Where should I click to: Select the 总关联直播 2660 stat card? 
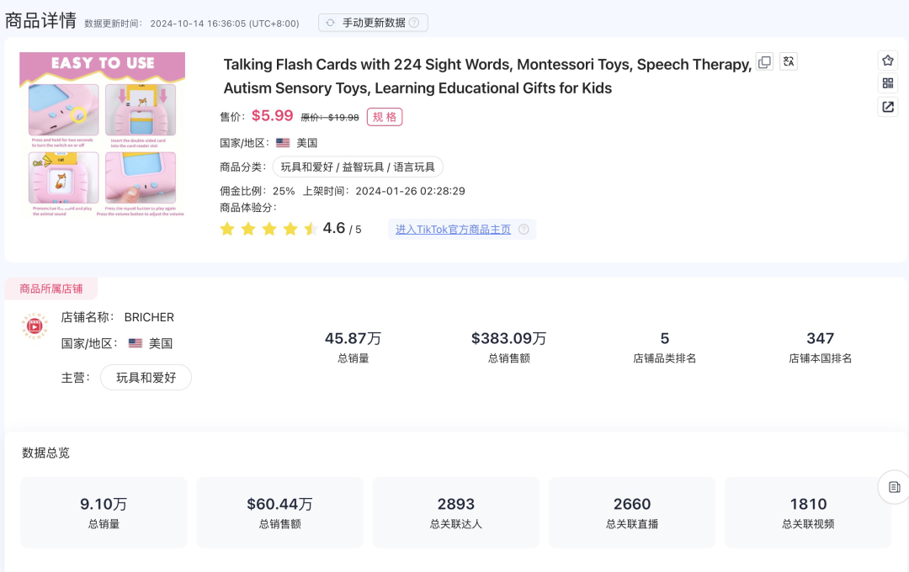631,512
